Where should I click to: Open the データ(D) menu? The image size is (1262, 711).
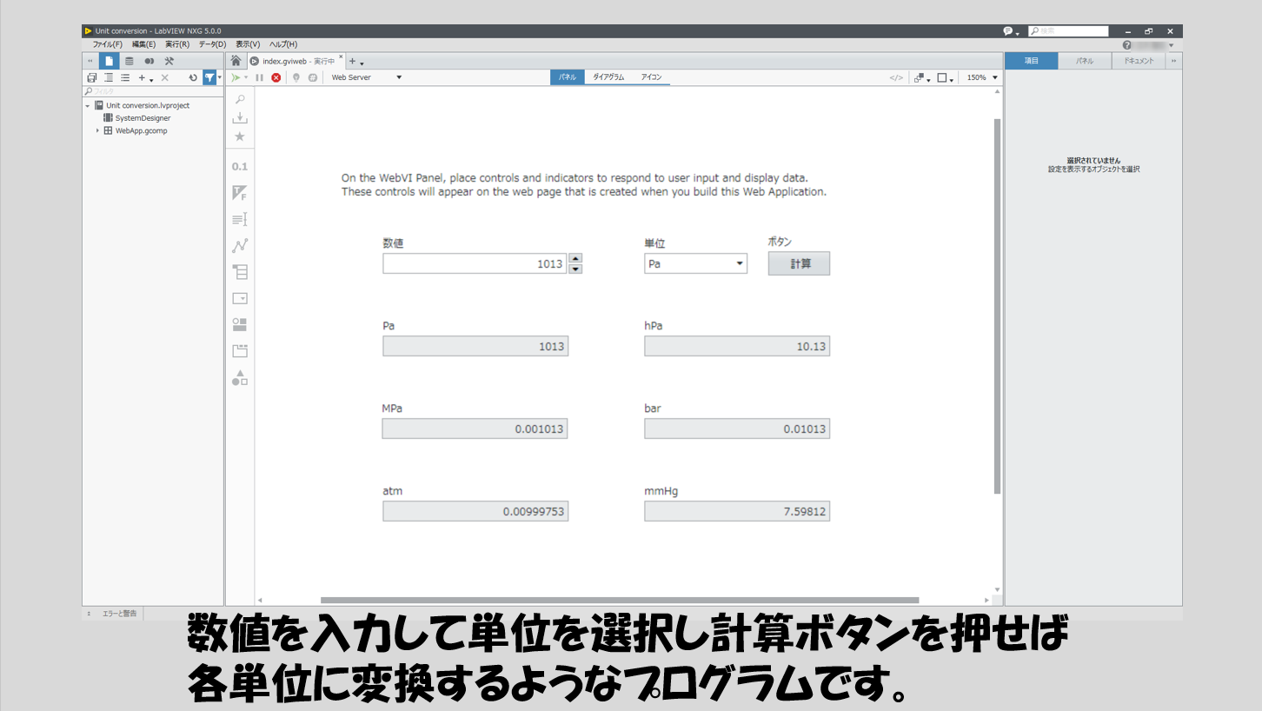pyautogui.click(x=212, y=44)
